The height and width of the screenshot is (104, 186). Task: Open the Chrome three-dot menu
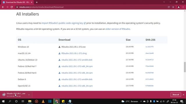tap(183, 7)
